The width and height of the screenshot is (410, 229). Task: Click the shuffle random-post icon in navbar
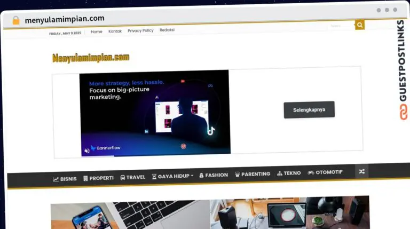361,171
